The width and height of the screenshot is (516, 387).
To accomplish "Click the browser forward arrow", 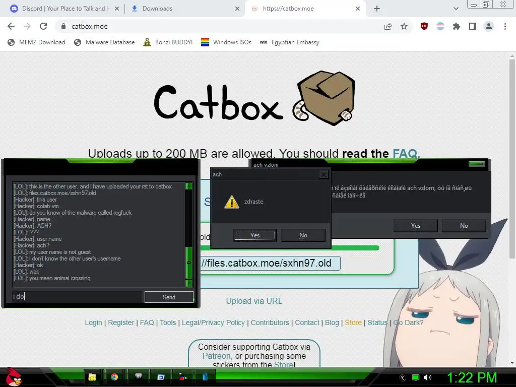I will point(27,26).
